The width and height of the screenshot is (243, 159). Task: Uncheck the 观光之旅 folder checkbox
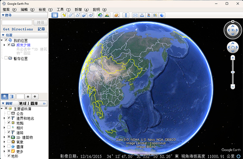(x=9, y=45)
